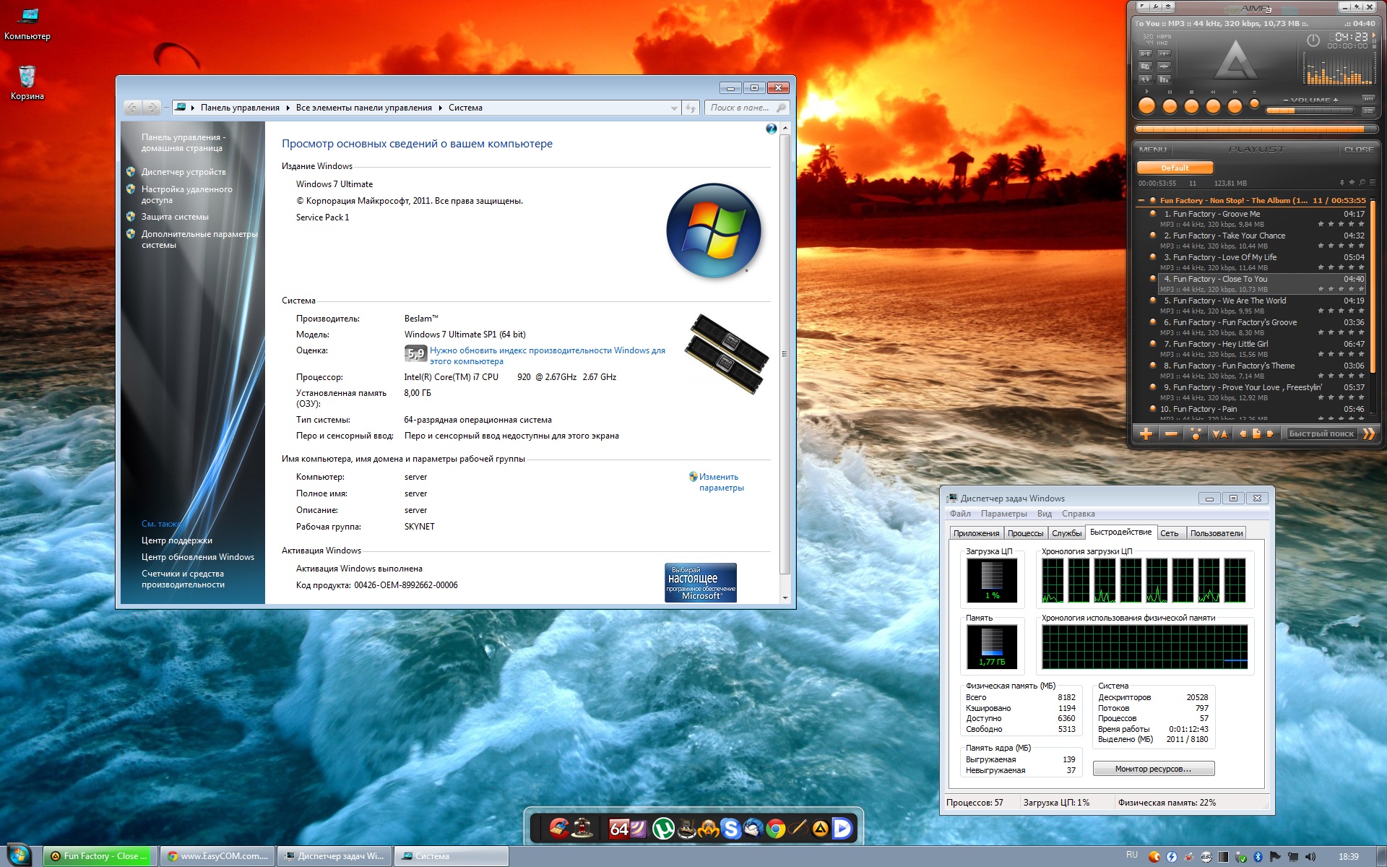The image size is (1387, 867).
Task: Open Дополнительные параметры системы
Action: [199, 239]
